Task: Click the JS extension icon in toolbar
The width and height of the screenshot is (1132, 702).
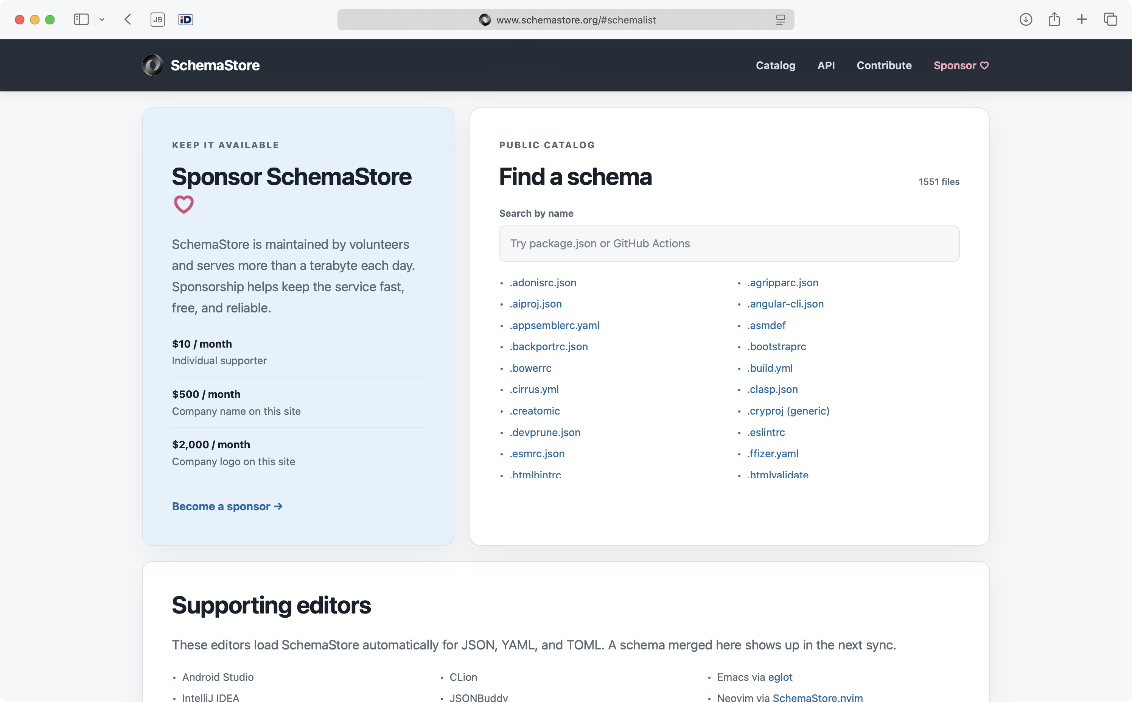Action: (158, 20)
